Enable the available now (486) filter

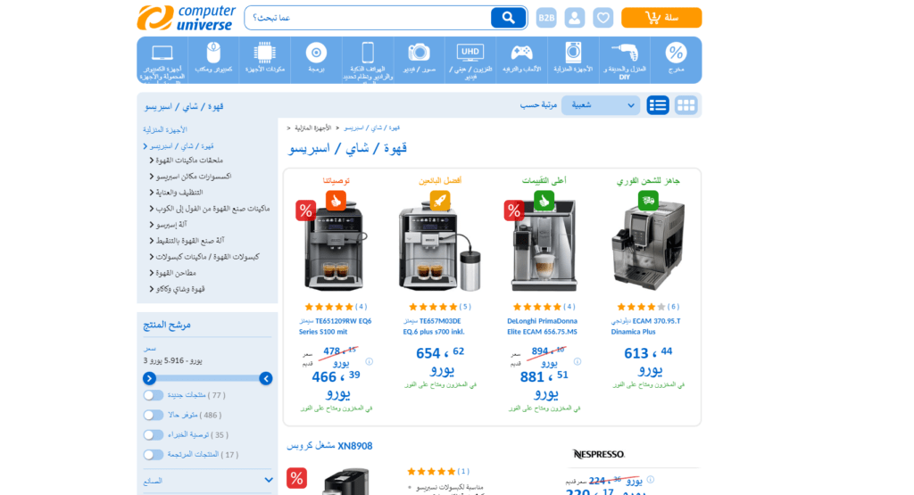point(153,415)
